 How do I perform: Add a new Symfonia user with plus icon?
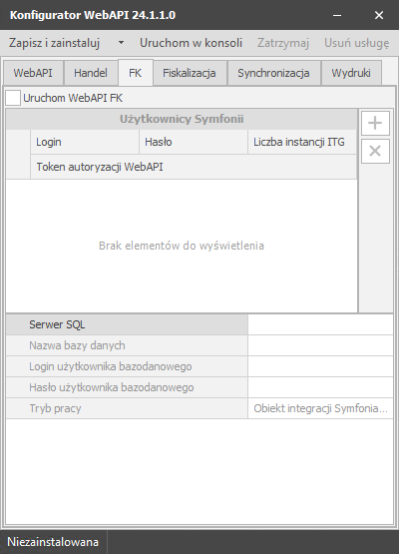pyautogui.click(x=375, y=123)
